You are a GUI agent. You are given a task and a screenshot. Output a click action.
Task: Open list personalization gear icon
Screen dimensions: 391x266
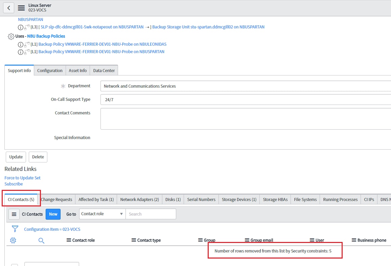tap(13, 240)
